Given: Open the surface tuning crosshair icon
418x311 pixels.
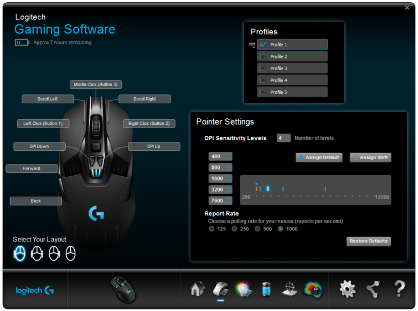Looking at the screenshot, I should click(290, 289).
